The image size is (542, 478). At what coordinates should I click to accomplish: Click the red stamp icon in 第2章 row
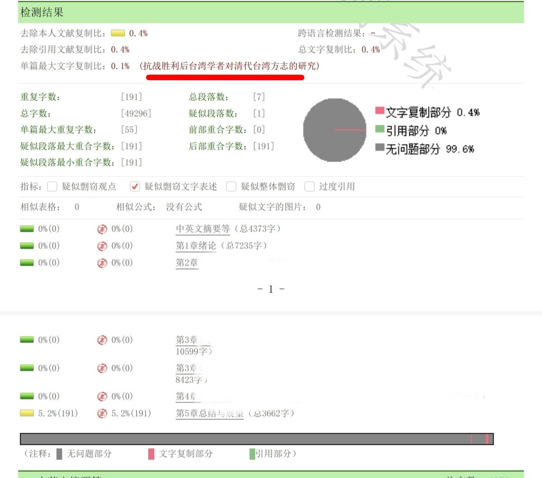[103, 263]
